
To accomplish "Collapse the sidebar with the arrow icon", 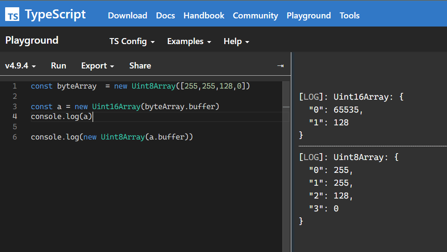I will (281, 66).
